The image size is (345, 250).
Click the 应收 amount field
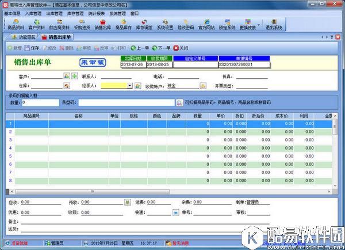pos(41,202)
